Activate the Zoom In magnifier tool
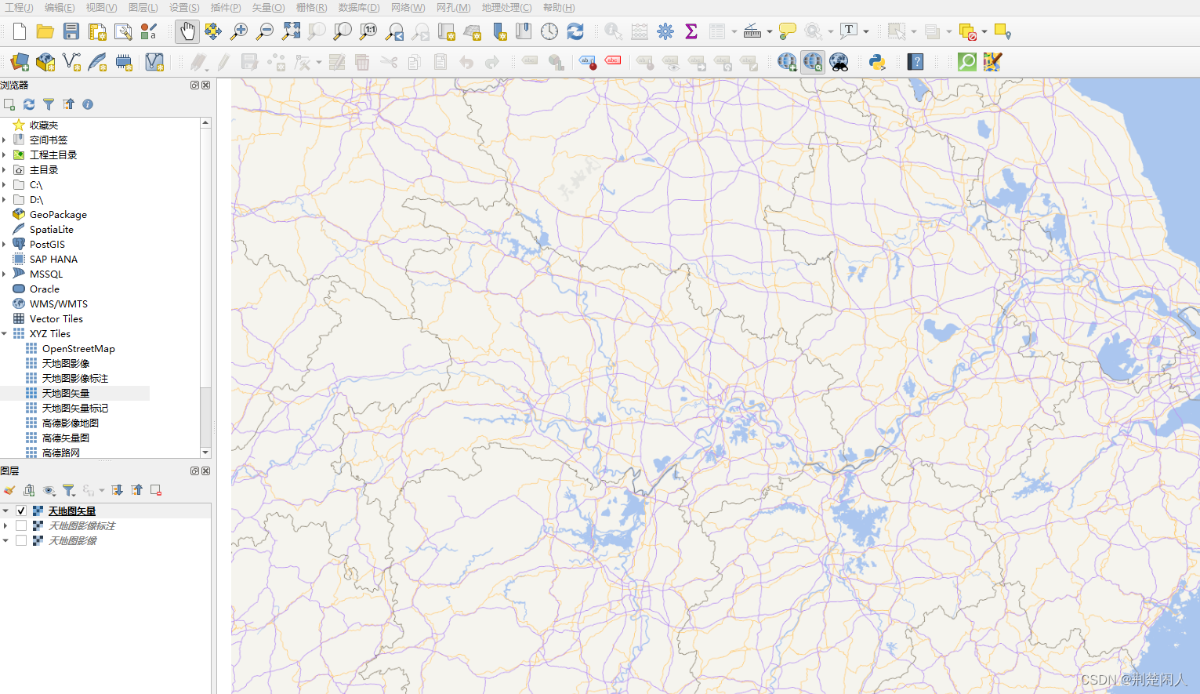The image size is (1200, 694). point(238,31)
